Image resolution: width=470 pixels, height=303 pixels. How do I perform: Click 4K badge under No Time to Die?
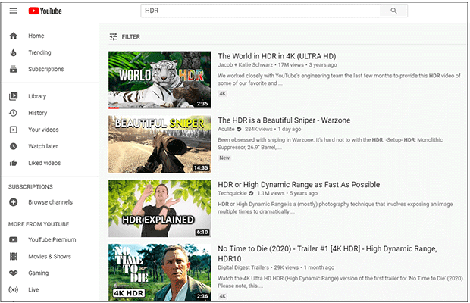[x=222, y=296]
